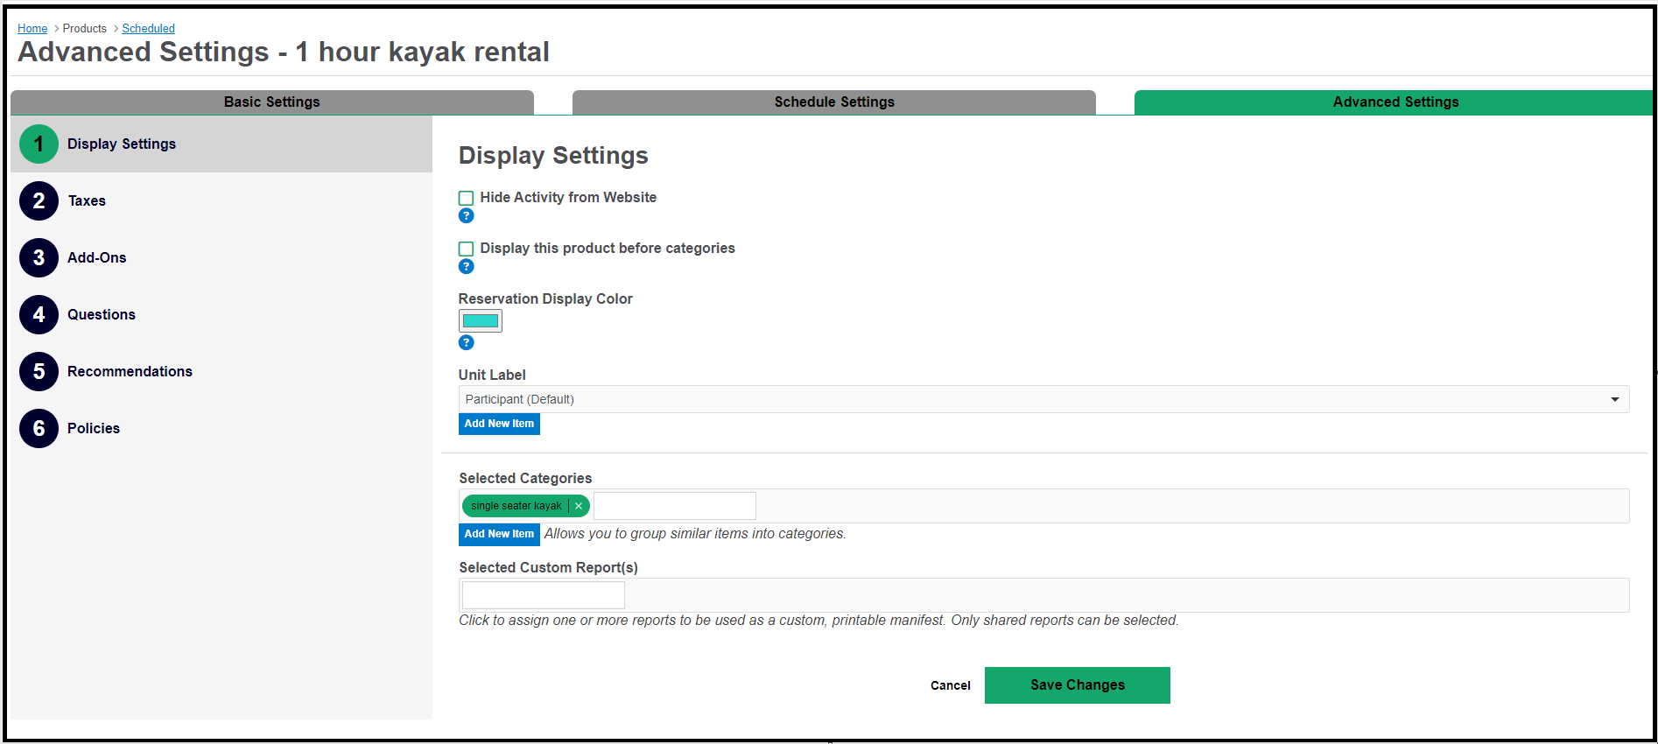The height and width of the screenshot is (744, 1658).
Task: Click help icon under Reservation Display Color
Action: point(467,343)
